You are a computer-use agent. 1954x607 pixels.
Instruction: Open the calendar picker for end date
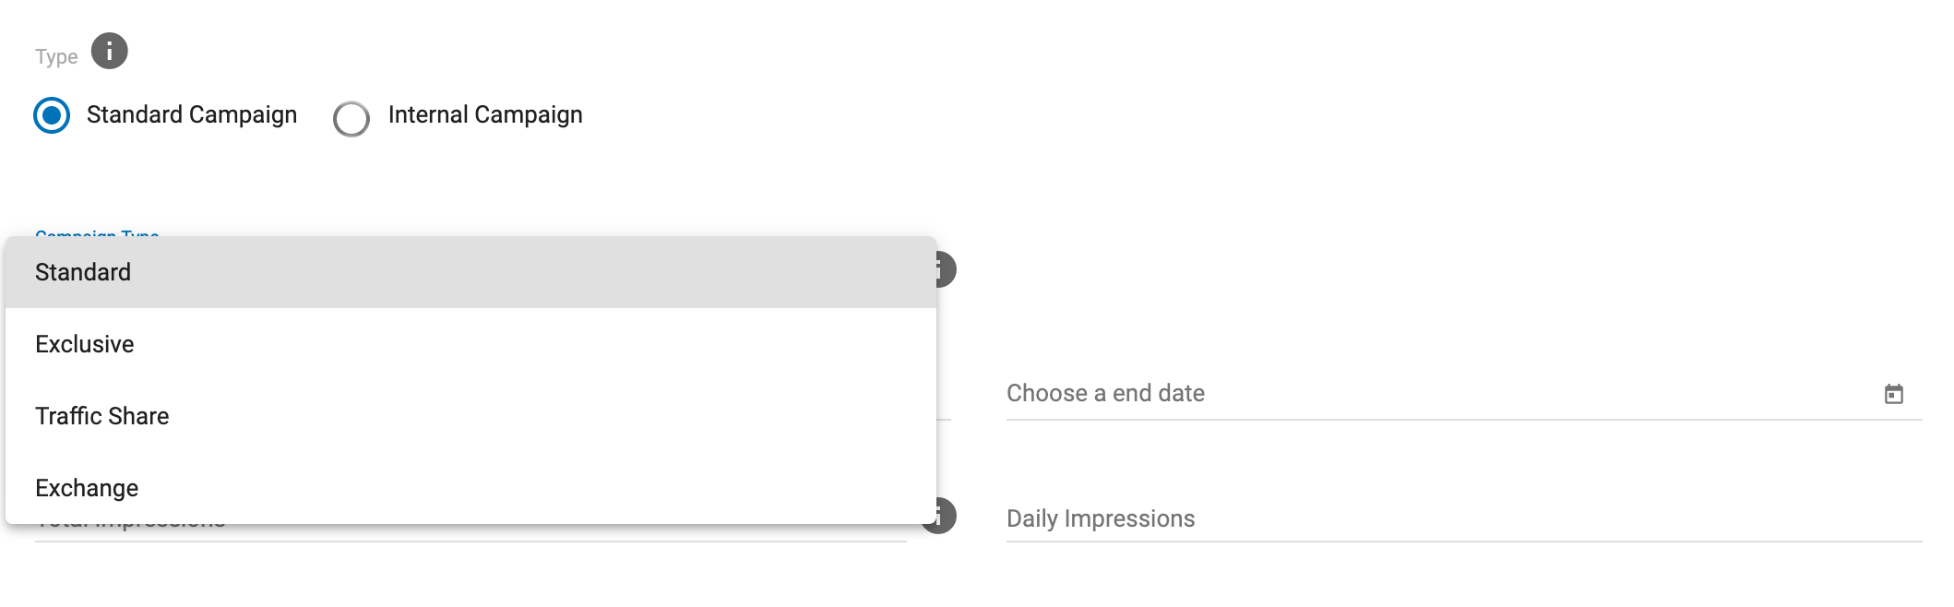coord(1893,395)
